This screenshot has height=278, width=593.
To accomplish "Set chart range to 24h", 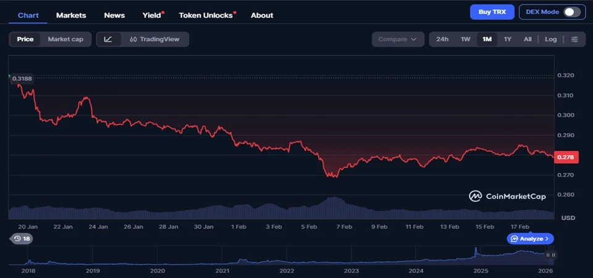I will [442, 40].
